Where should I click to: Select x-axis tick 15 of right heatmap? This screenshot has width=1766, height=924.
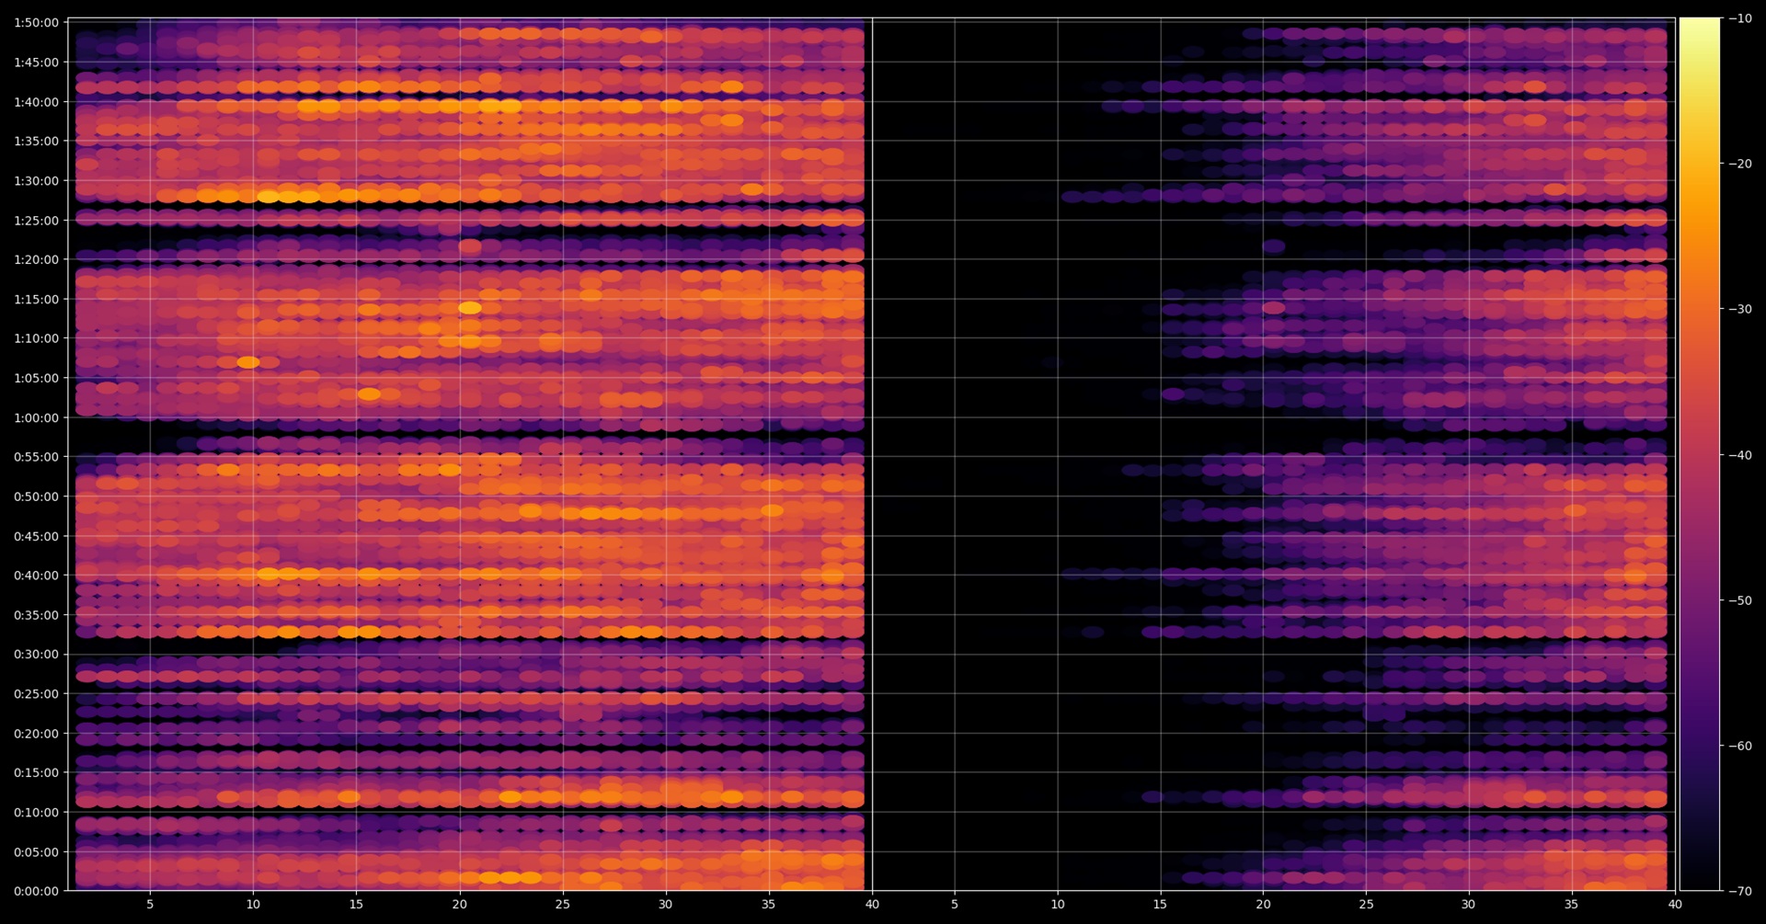pyautogui.click(x=1161, y=905)
